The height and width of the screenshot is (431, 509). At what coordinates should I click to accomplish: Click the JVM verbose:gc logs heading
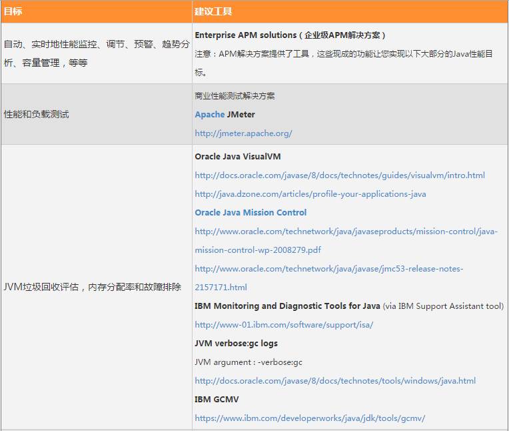(236, 343)
